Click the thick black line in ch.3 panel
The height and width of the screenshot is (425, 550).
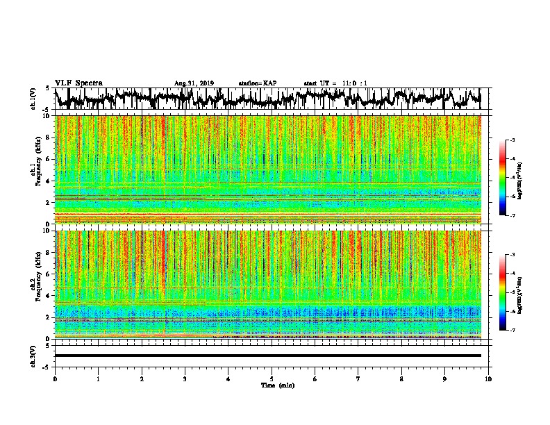click(267, 356)
